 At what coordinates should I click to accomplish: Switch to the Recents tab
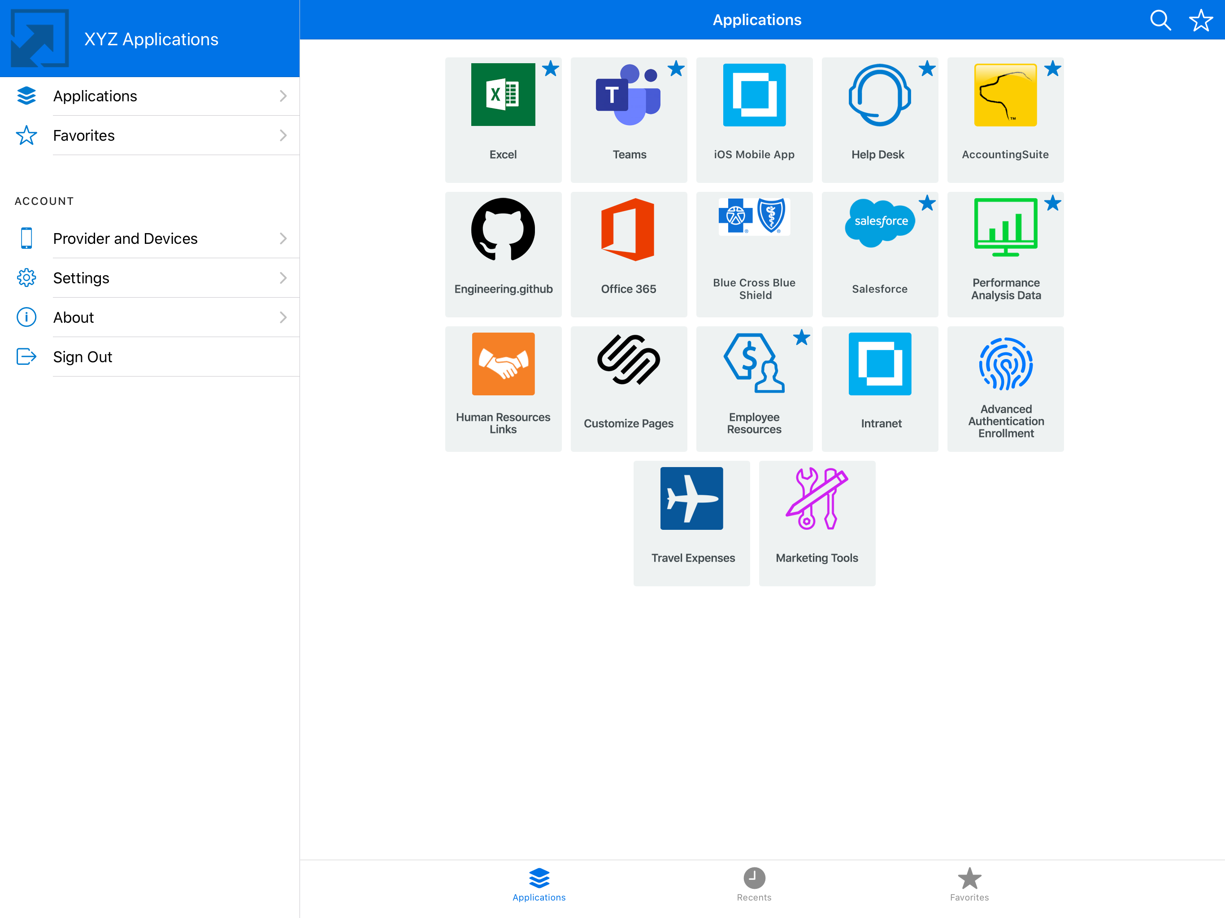(x=754, y=885)
